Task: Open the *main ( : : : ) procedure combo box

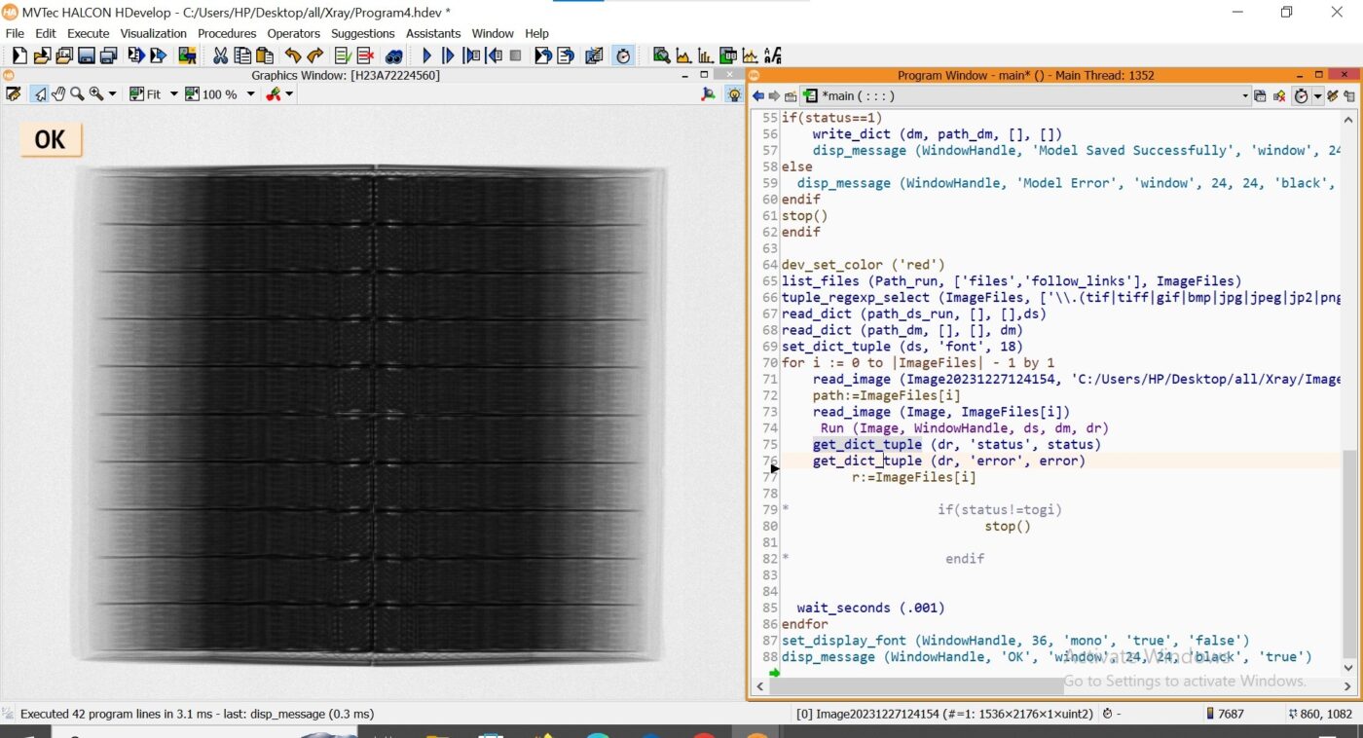Action: click(1026, 95)
